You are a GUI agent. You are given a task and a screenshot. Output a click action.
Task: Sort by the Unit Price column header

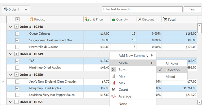pyautogui.click(x=97, y=19)
